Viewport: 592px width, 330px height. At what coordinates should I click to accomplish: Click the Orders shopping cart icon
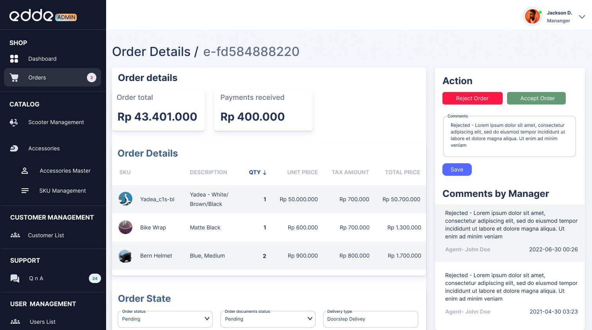click(x=14, y=78)
